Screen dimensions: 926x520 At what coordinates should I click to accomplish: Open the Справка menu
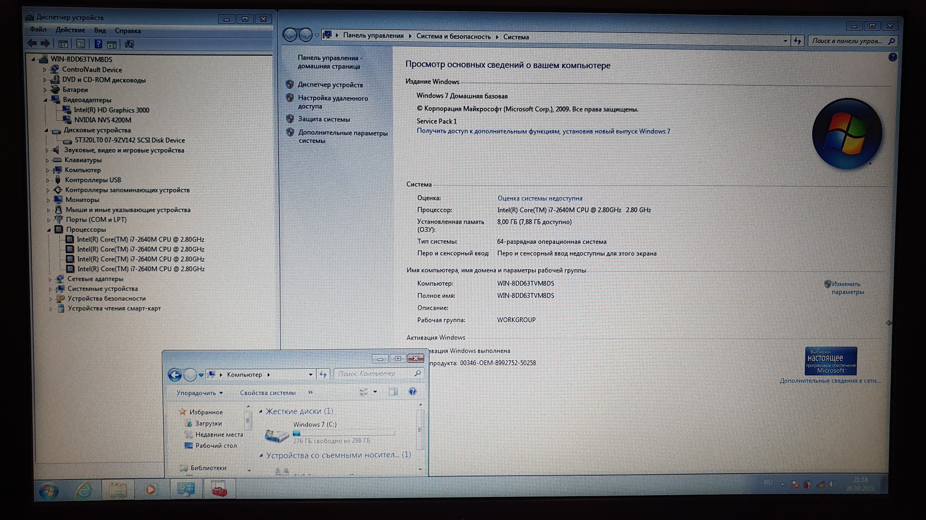(x=128, y=31)
